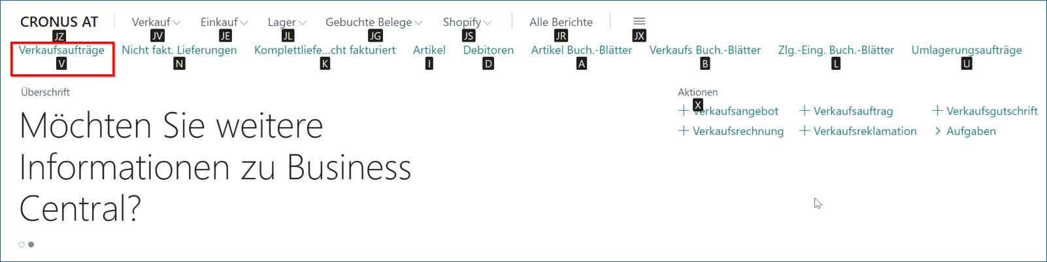
Task: Click plus icon beside Verkaufsangebot
Action: (684, 111)
